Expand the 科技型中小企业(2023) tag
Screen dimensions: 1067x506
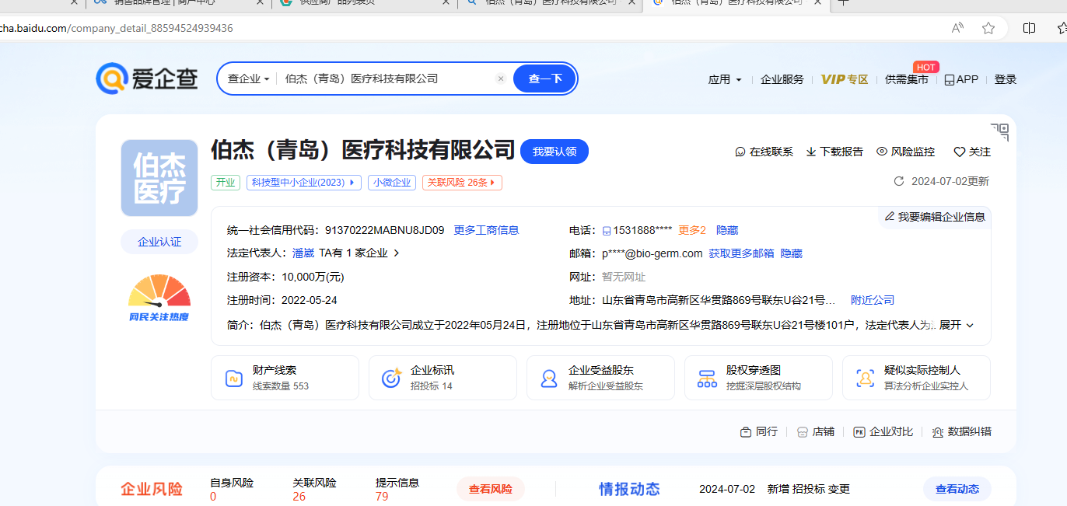pos(304,183)
